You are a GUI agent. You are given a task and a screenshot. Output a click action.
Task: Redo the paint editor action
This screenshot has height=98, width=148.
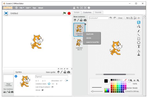pyautogui.click(x=115, y=18)
